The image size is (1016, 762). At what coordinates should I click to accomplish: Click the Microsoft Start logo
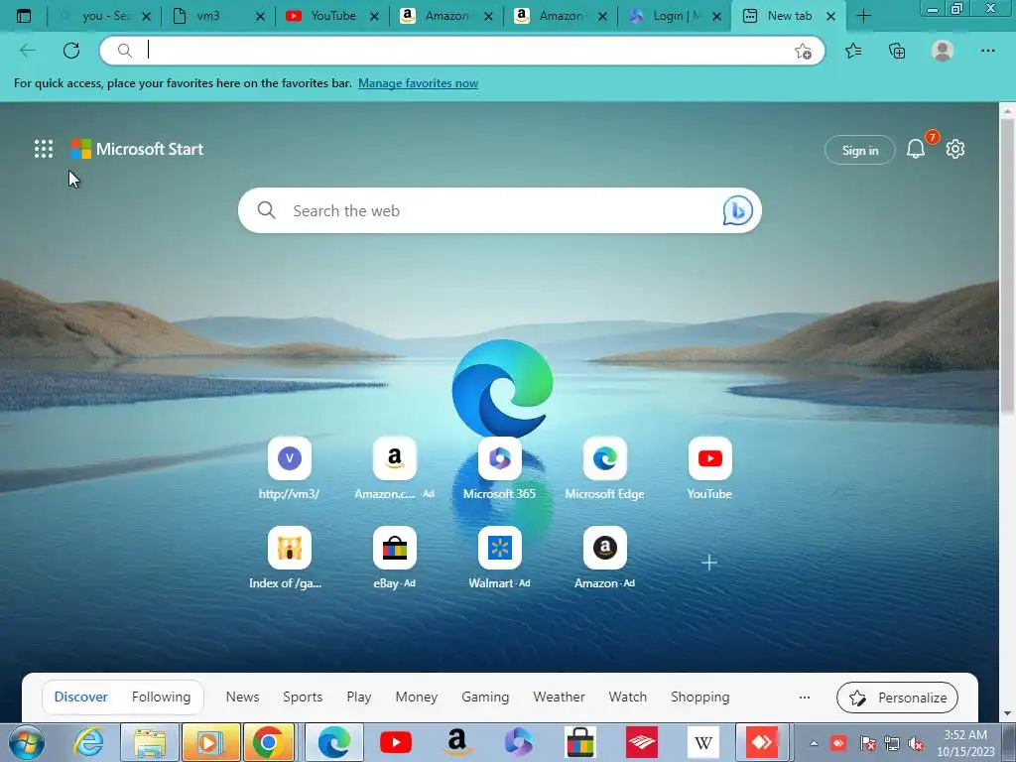point(137,149)
